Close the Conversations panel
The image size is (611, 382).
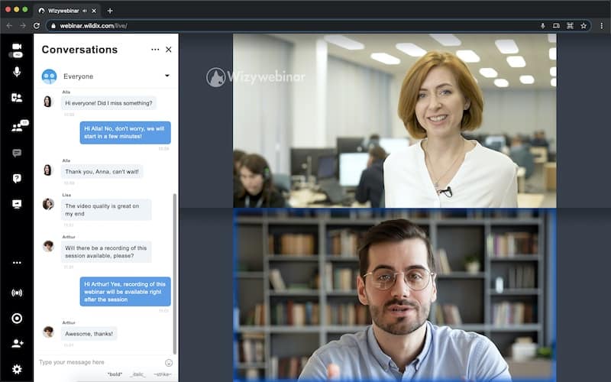click(169, 50)
